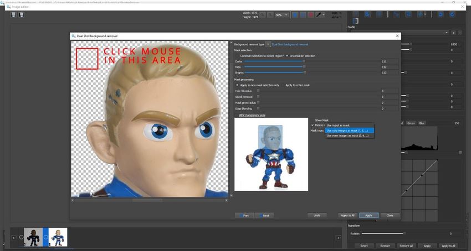The height and width of the screenshot is (251, 471).
Task: Open the zoom level 36% dropdown
Action: click(281, 15)
